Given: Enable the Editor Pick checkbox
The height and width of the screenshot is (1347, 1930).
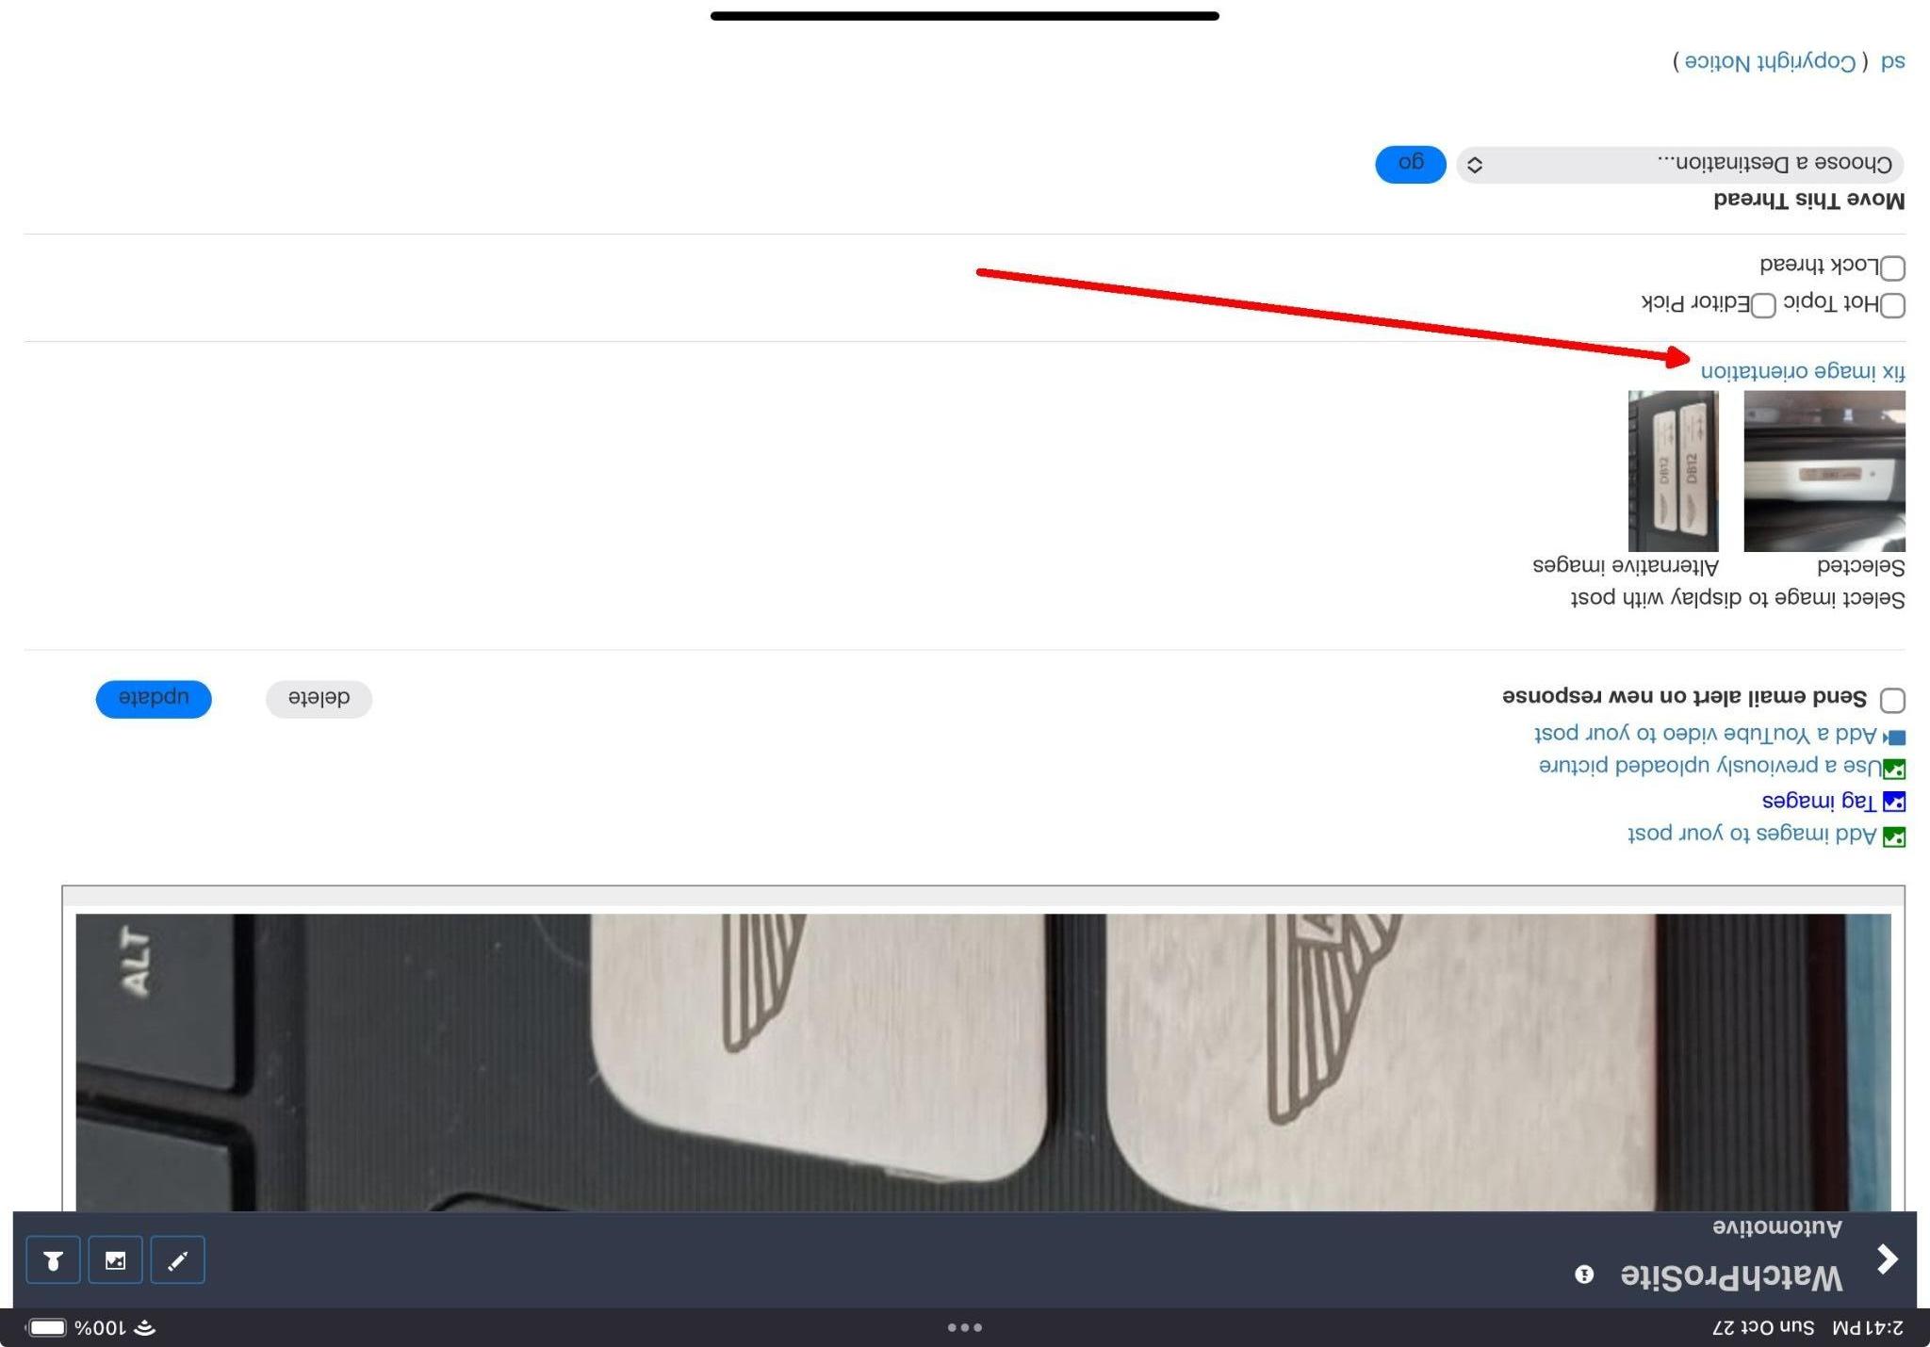Looking at the screenshot, I should 1763,305.
